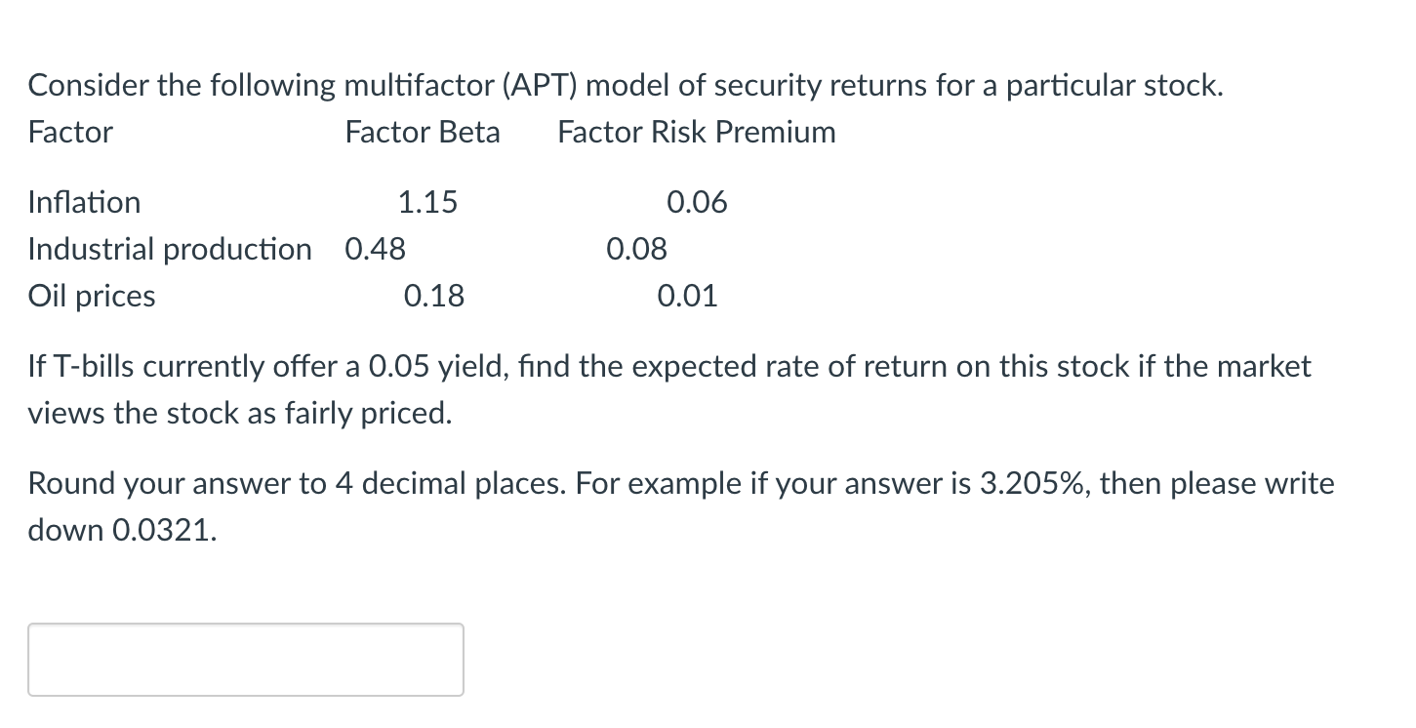Select the word "Inflation" in the factor table
1416x728 pixels.
(84, 202)
